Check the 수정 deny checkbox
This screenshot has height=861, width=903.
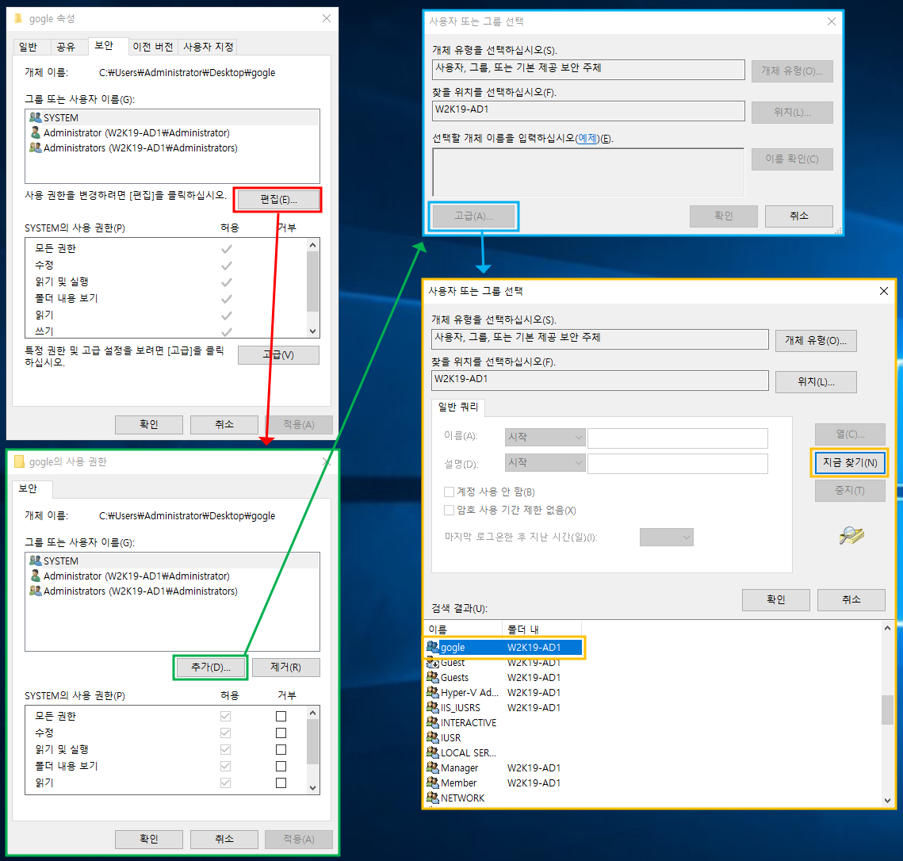click(x=281, y=733)
